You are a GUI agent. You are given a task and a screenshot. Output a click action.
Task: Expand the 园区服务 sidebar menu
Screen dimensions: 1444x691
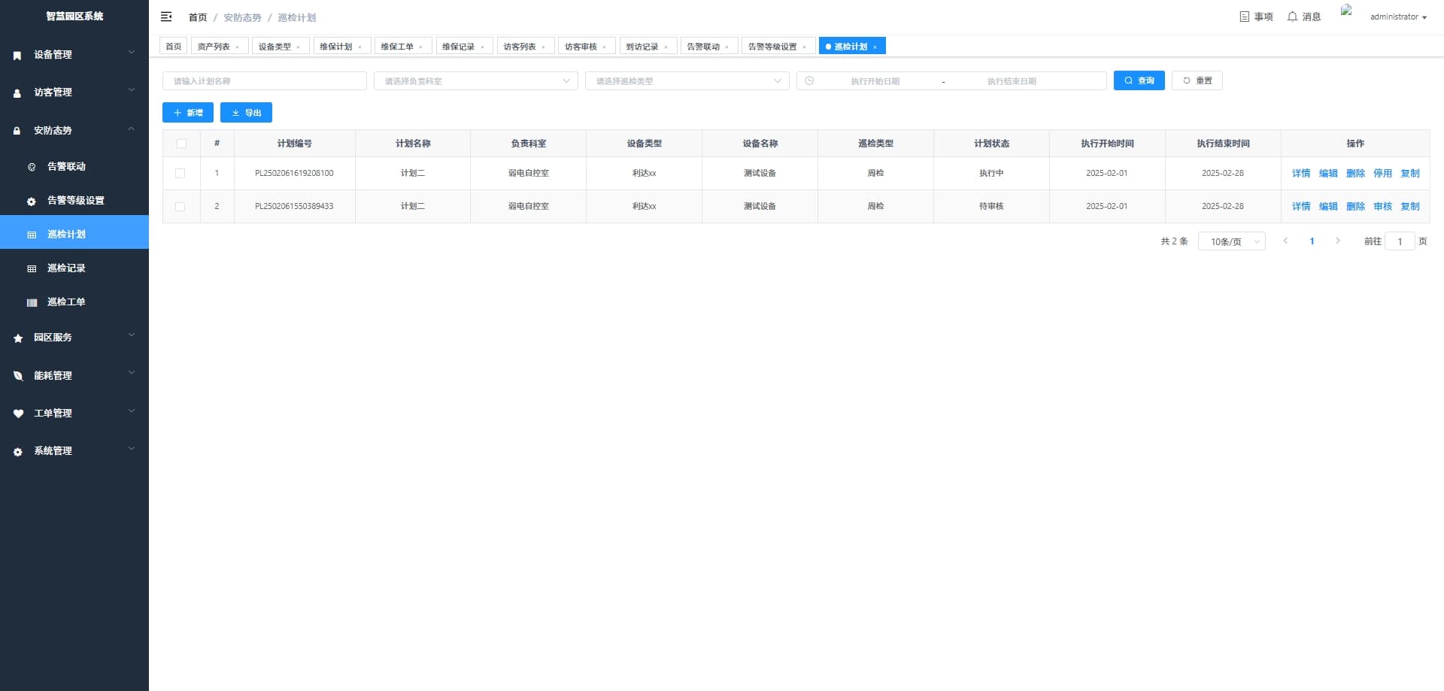(x=74, y=337)
